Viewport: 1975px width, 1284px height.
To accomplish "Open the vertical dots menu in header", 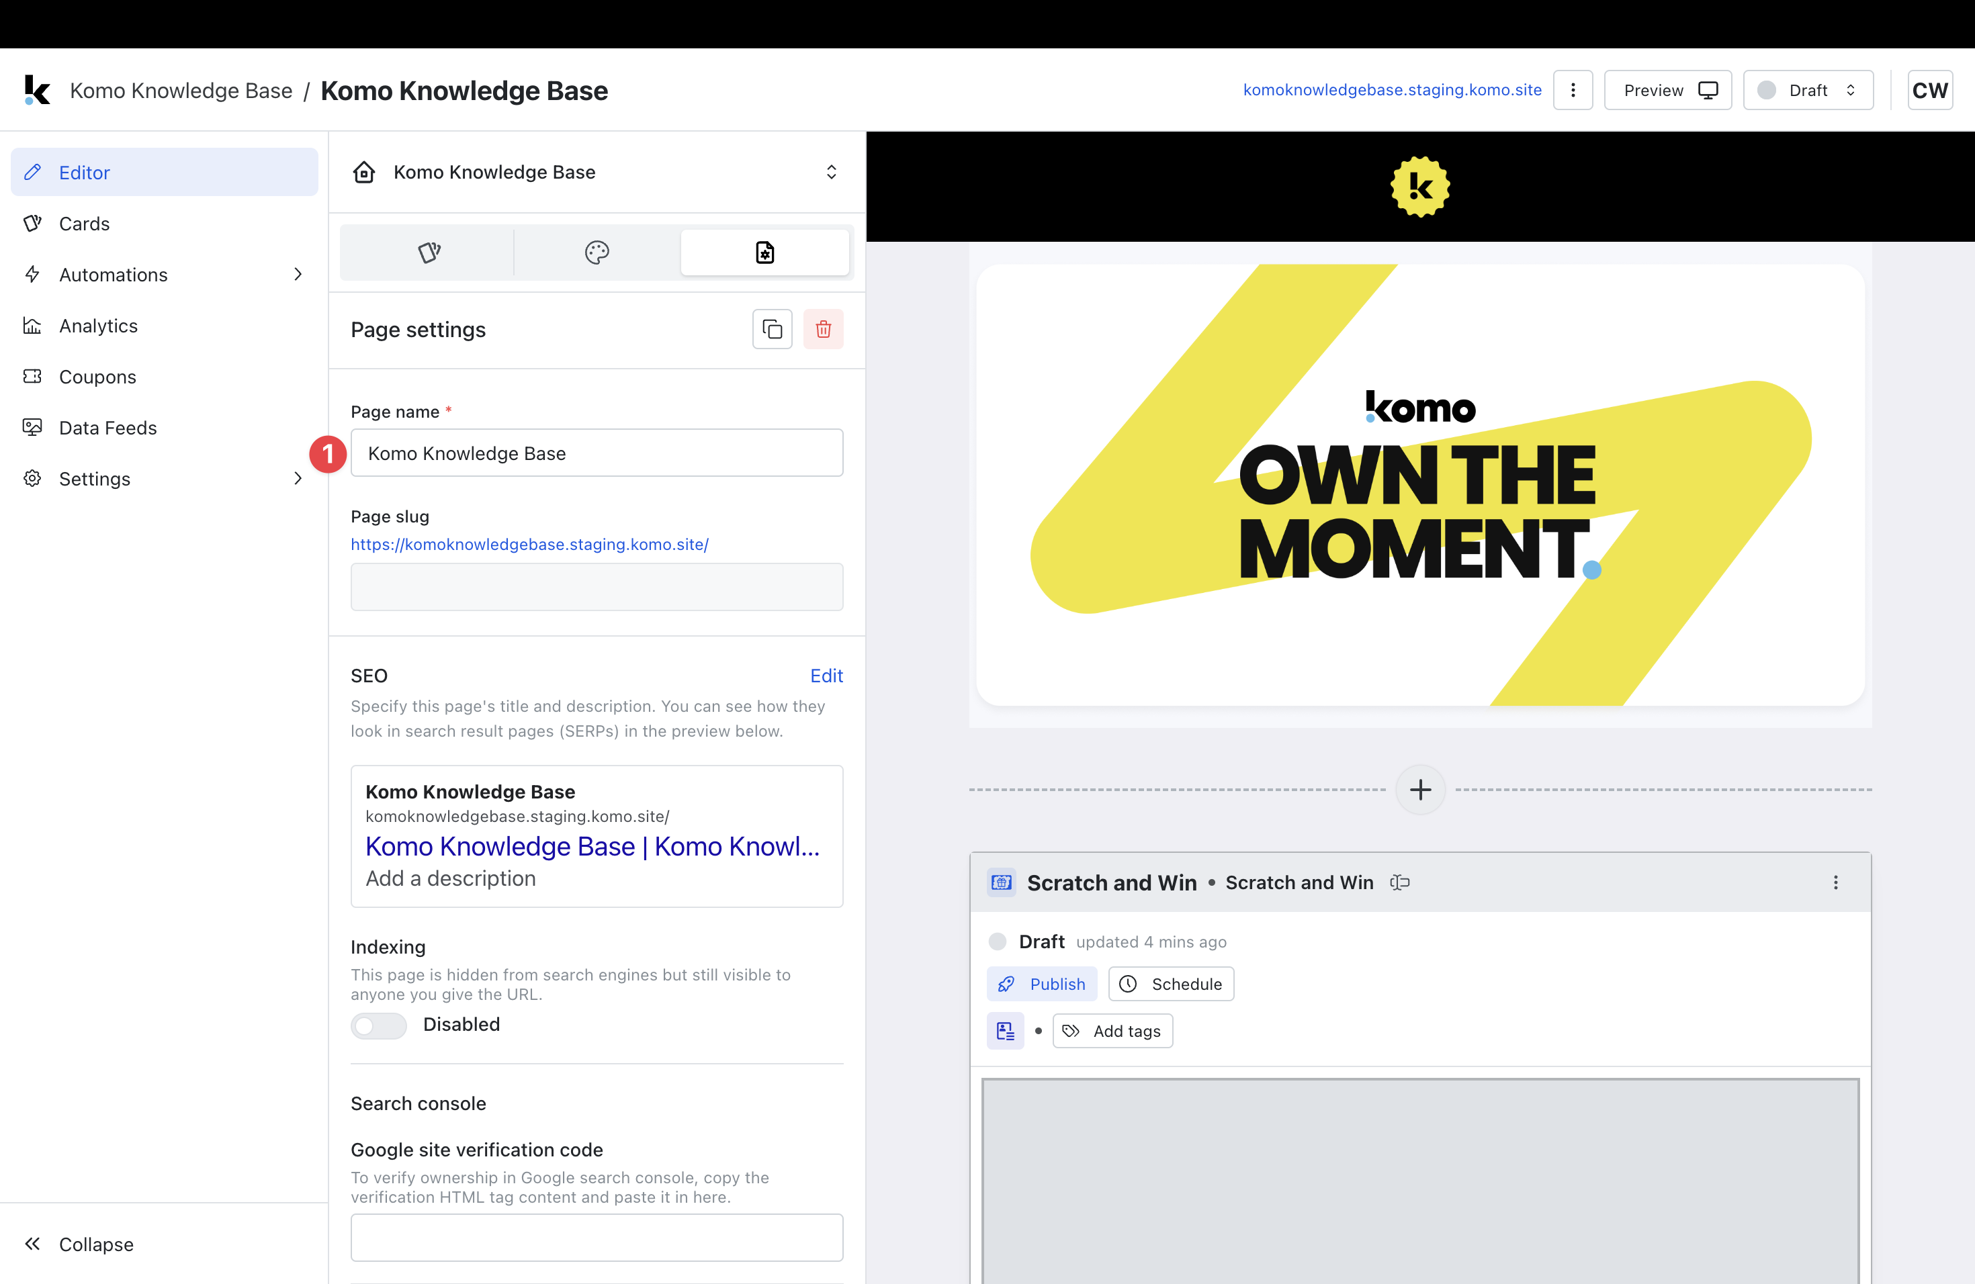I will [x=1573, y=89].
